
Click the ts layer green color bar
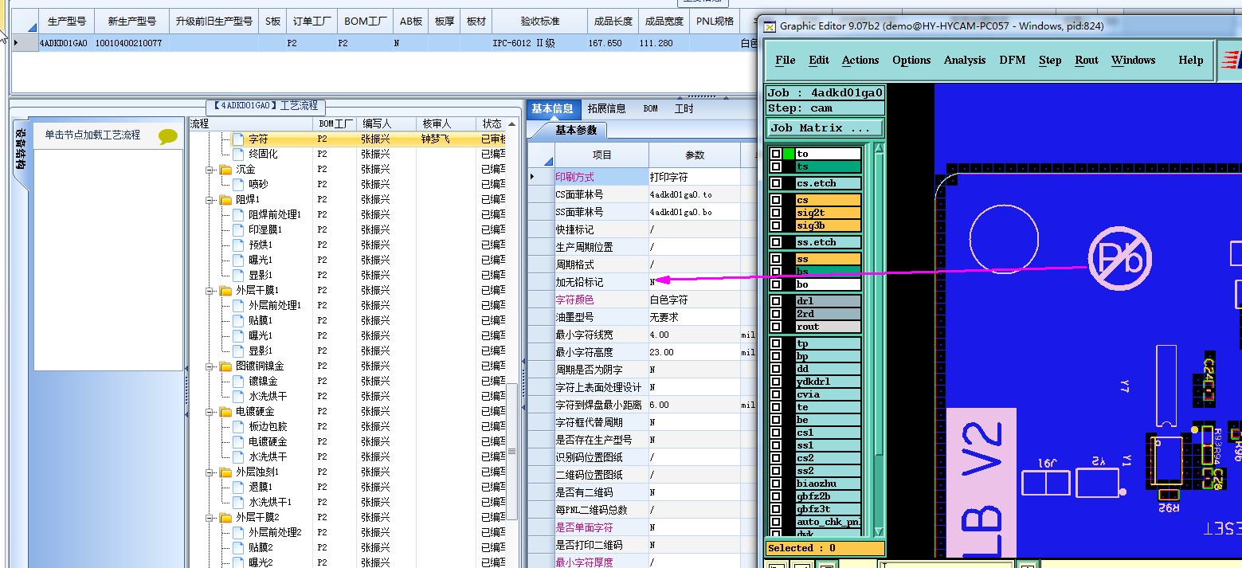[828, 166]
